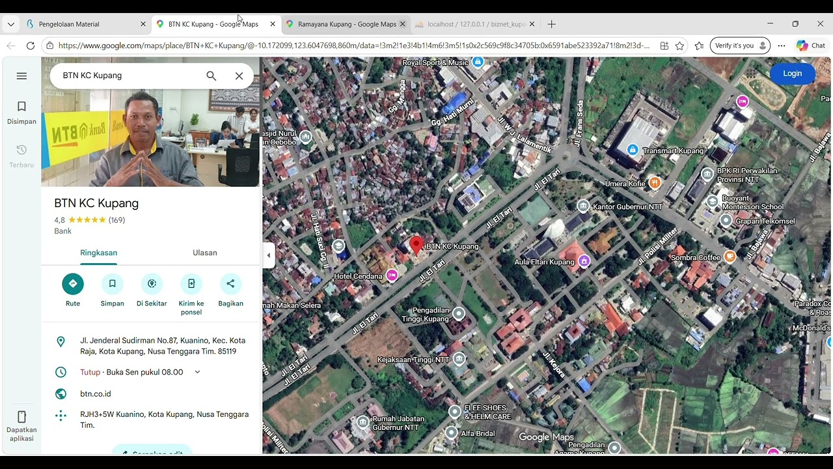
Task: Open the Google Maps hamburger menu
Action: tap(21, 76)
